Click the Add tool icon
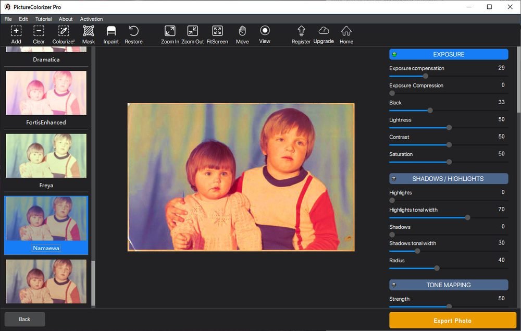This screenshot has height=331, width=521. [16, 31]
